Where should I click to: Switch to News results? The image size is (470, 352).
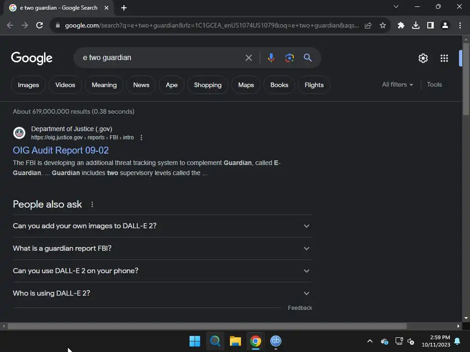tap(141, 85)
